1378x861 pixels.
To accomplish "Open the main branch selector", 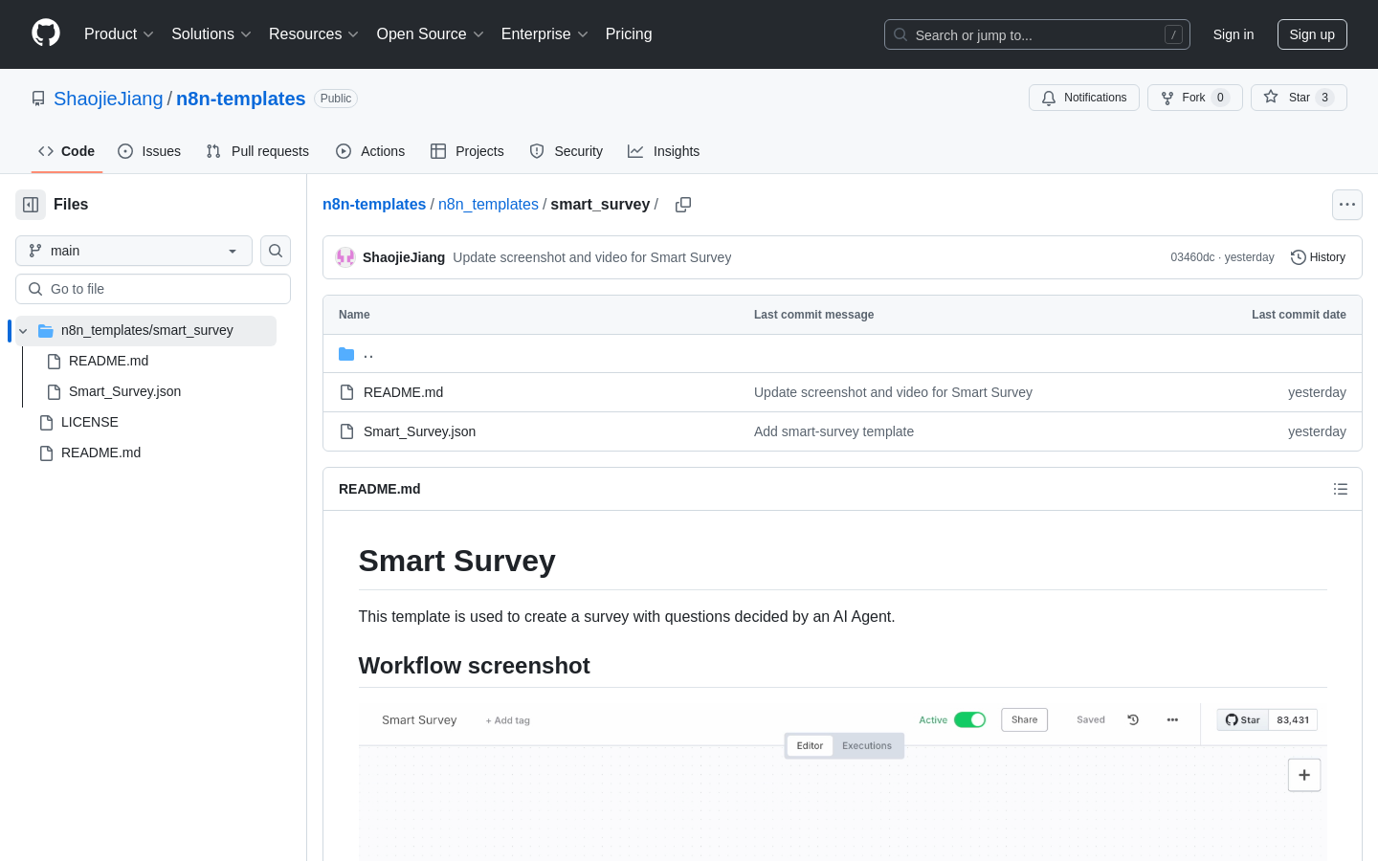I will click(x=134, y=251).
